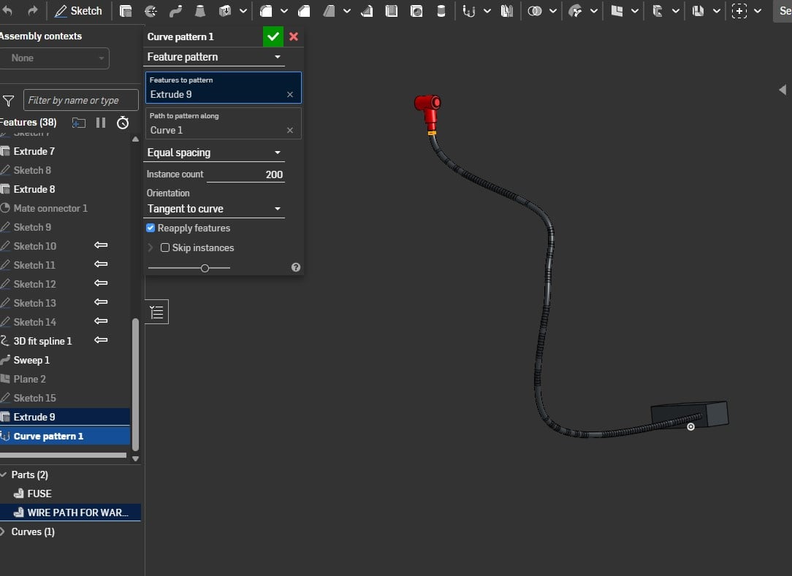Select the FUSE part in the Parts list
Image resolution: width=792 pixels, height=576 pixels.
[39, 494]
